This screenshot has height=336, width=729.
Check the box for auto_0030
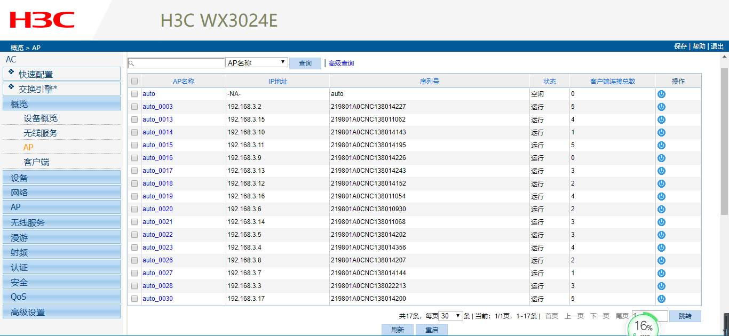click(x=134, y=299)
